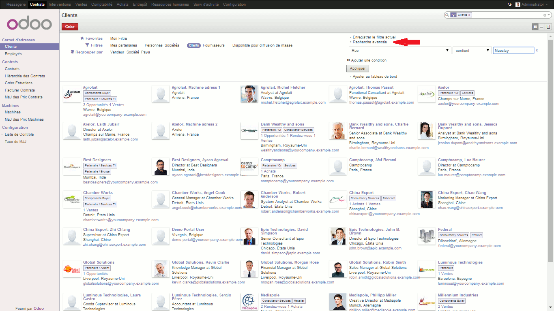
Task: Open Jessica Dupont's photo thumbnail
Action: click(427, 131)
